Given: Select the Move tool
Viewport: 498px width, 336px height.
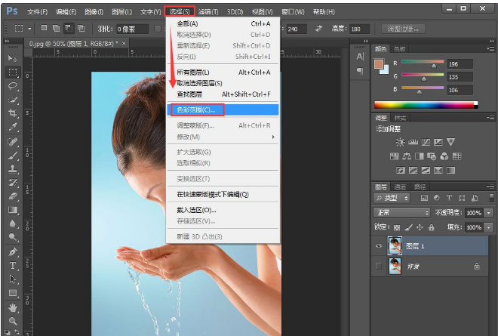Looking at the screenshot, I should click(13, 59).
